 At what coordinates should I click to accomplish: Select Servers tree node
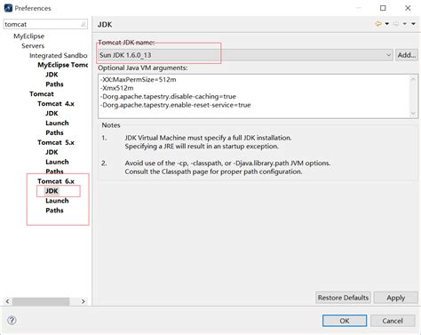[33, 46]
